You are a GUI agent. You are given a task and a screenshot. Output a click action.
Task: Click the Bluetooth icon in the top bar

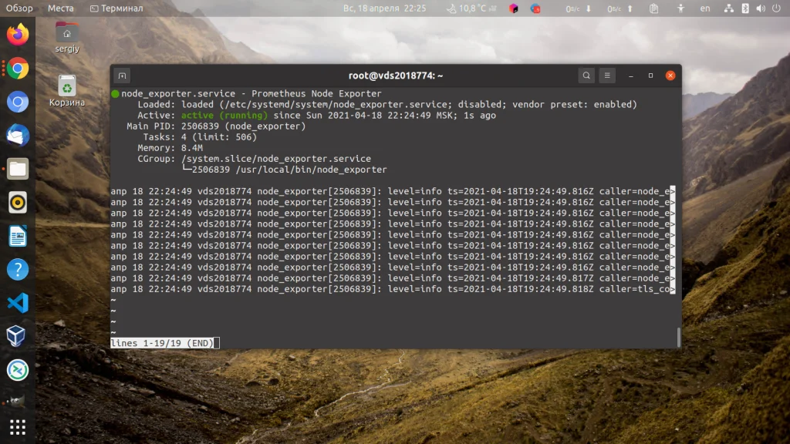tap(745, 8)
